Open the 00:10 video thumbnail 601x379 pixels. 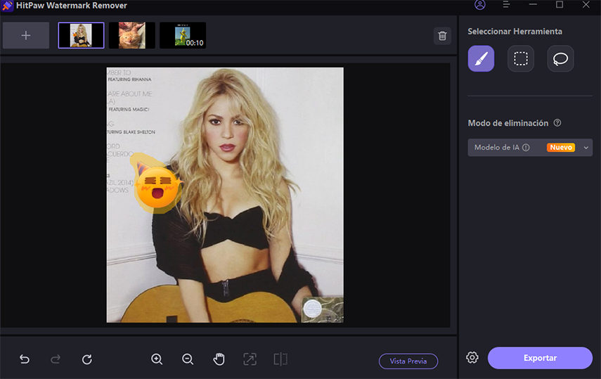(183, 35)
